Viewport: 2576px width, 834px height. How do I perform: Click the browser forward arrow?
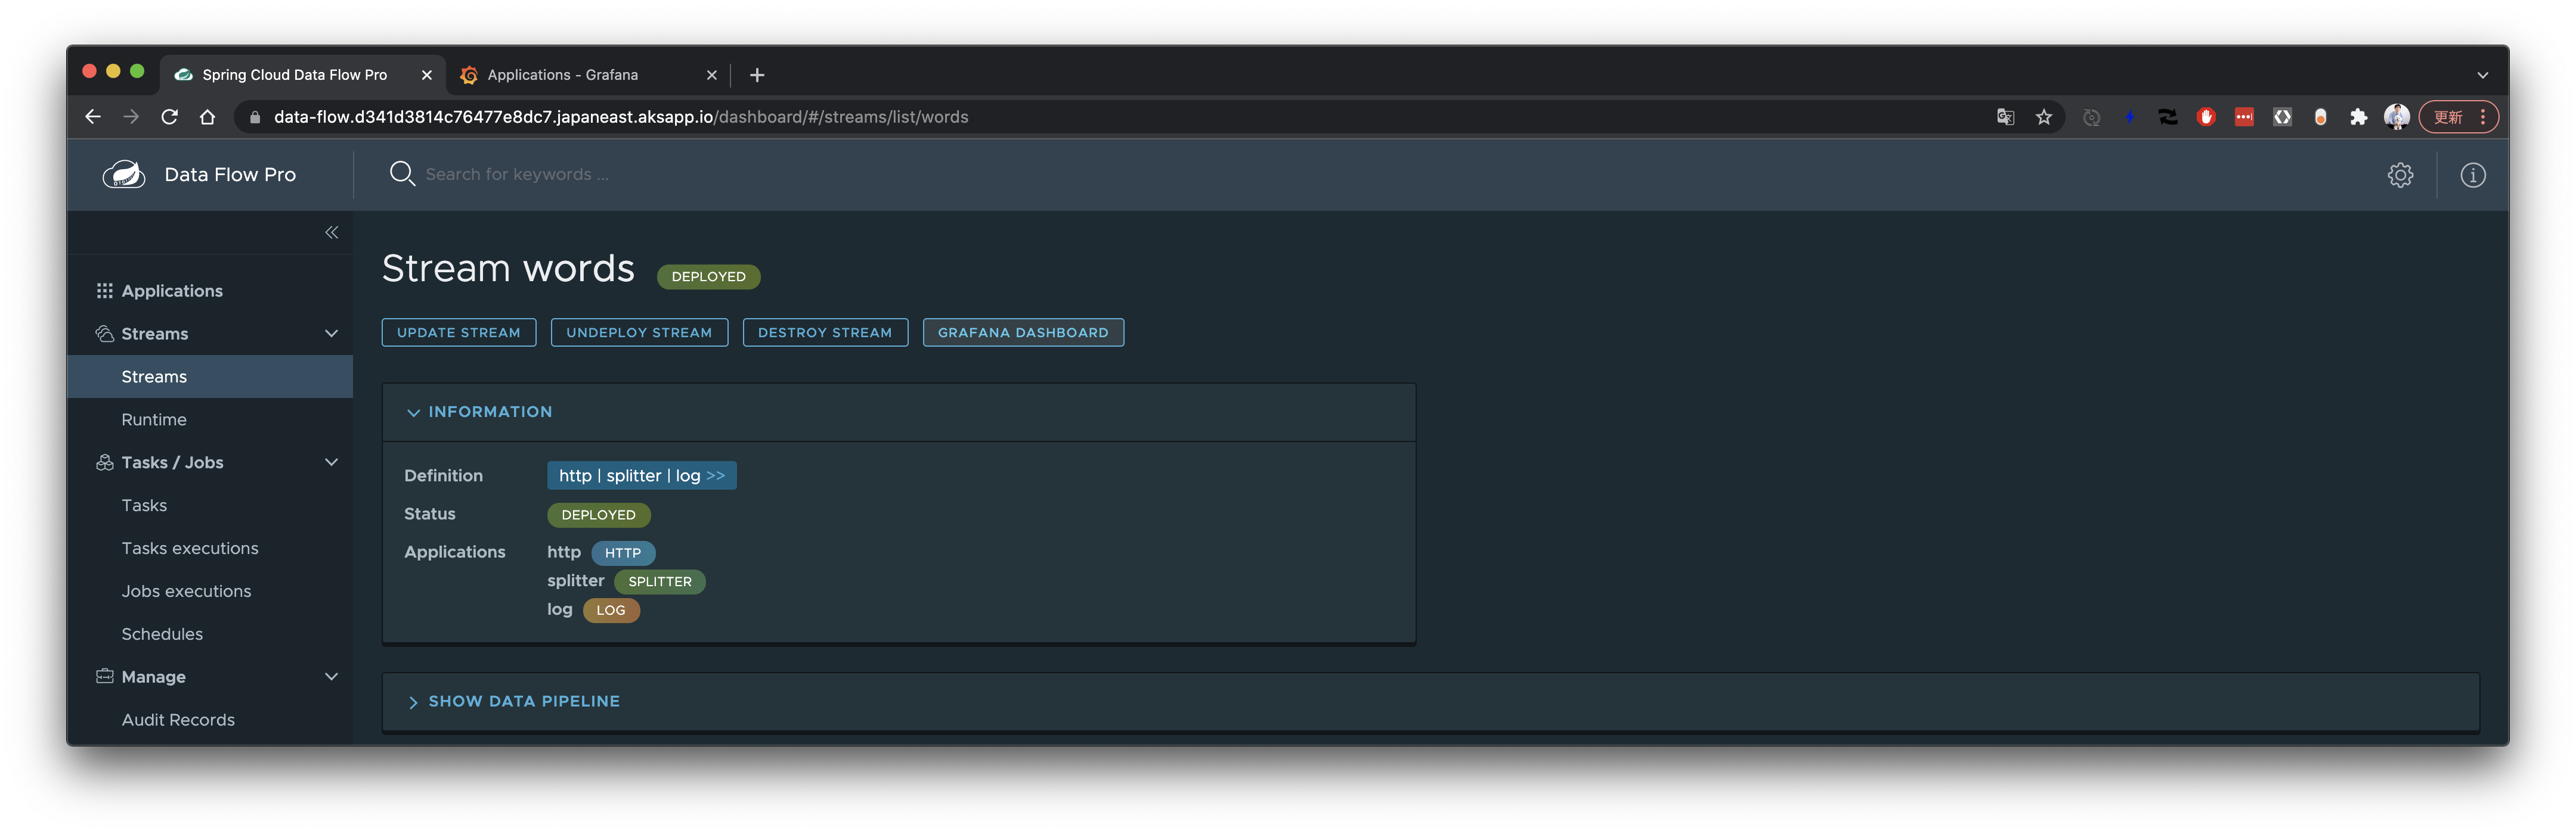[x=131, y=117]
